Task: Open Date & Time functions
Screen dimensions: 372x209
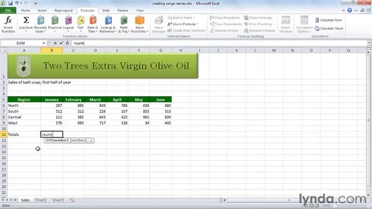Action: 92,24
